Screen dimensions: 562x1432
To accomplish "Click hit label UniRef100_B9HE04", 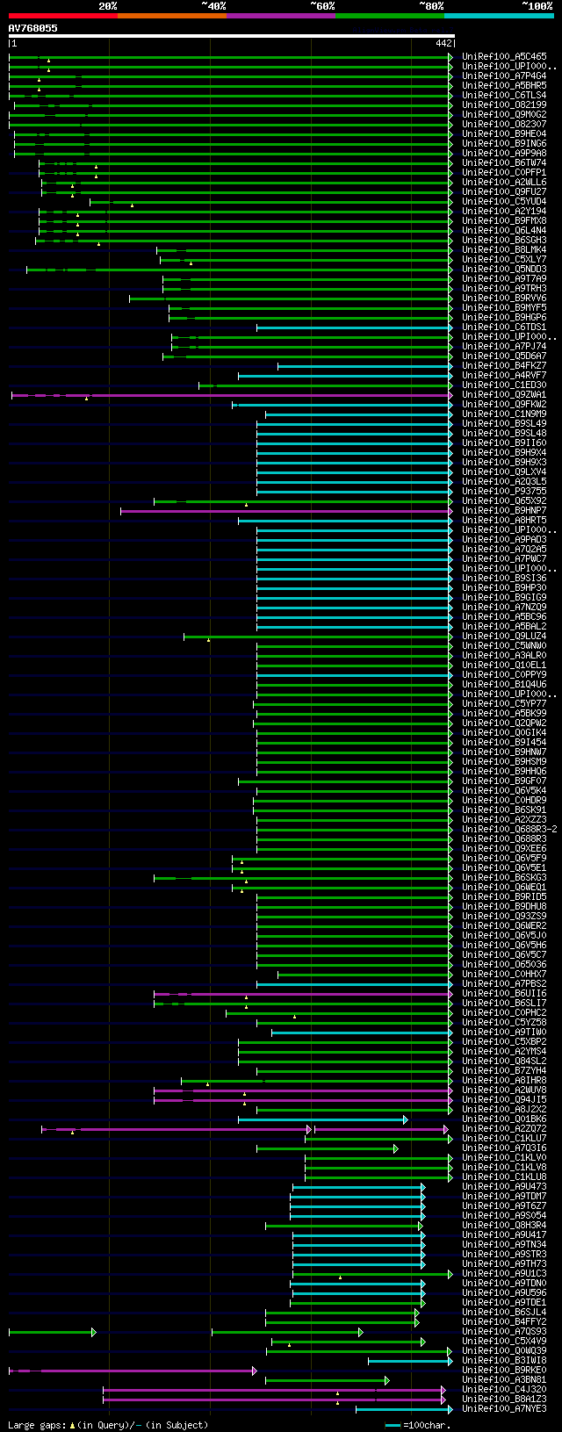I will [504, 134].
